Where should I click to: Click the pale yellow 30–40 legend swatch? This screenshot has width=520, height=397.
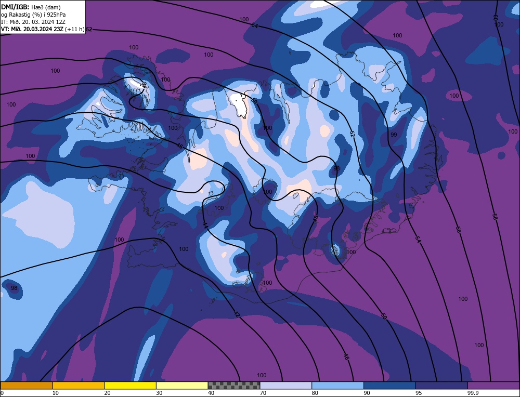[x=182, y=385]
